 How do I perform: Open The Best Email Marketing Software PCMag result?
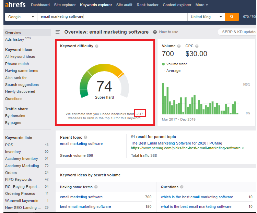(176, 143)
